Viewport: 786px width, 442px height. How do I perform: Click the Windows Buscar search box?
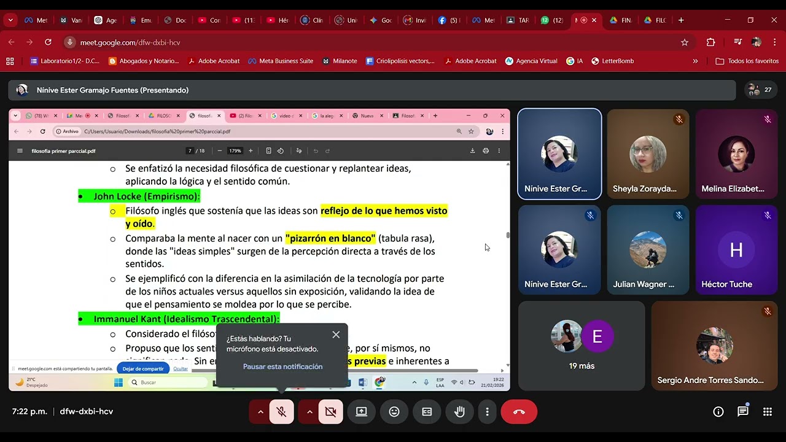coord(167,382)
